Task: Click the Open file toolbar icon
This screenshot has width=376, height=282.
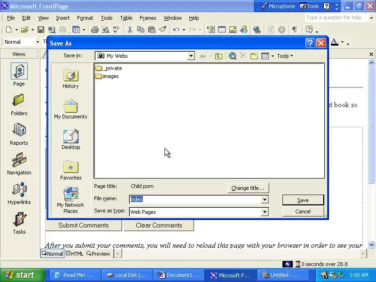Action: click(x=24, y=30)
